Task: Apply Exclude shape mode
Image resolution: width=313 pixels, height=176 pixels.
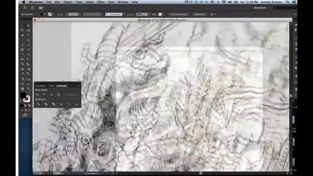Action: pyautogui.click(x=59, y=94)
